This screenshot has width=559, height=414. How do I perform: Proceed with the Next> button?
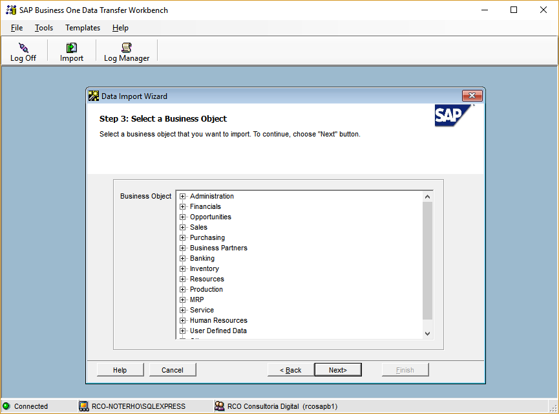[x=338, y=370]
